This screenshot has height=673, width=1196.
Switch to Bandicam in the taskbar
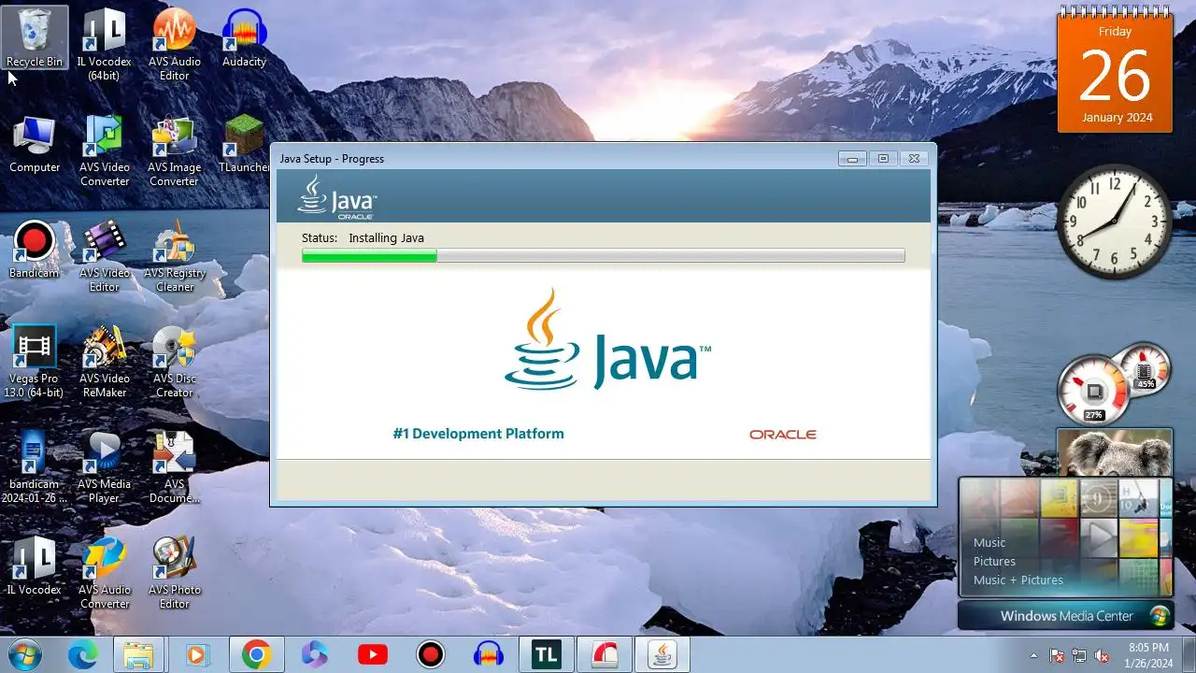coord(431,655)
